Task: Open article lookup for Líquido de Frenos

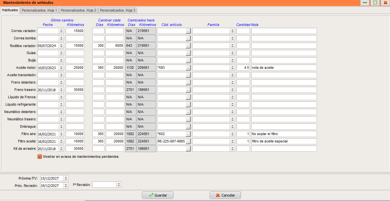Action: [x=188, y=97]
